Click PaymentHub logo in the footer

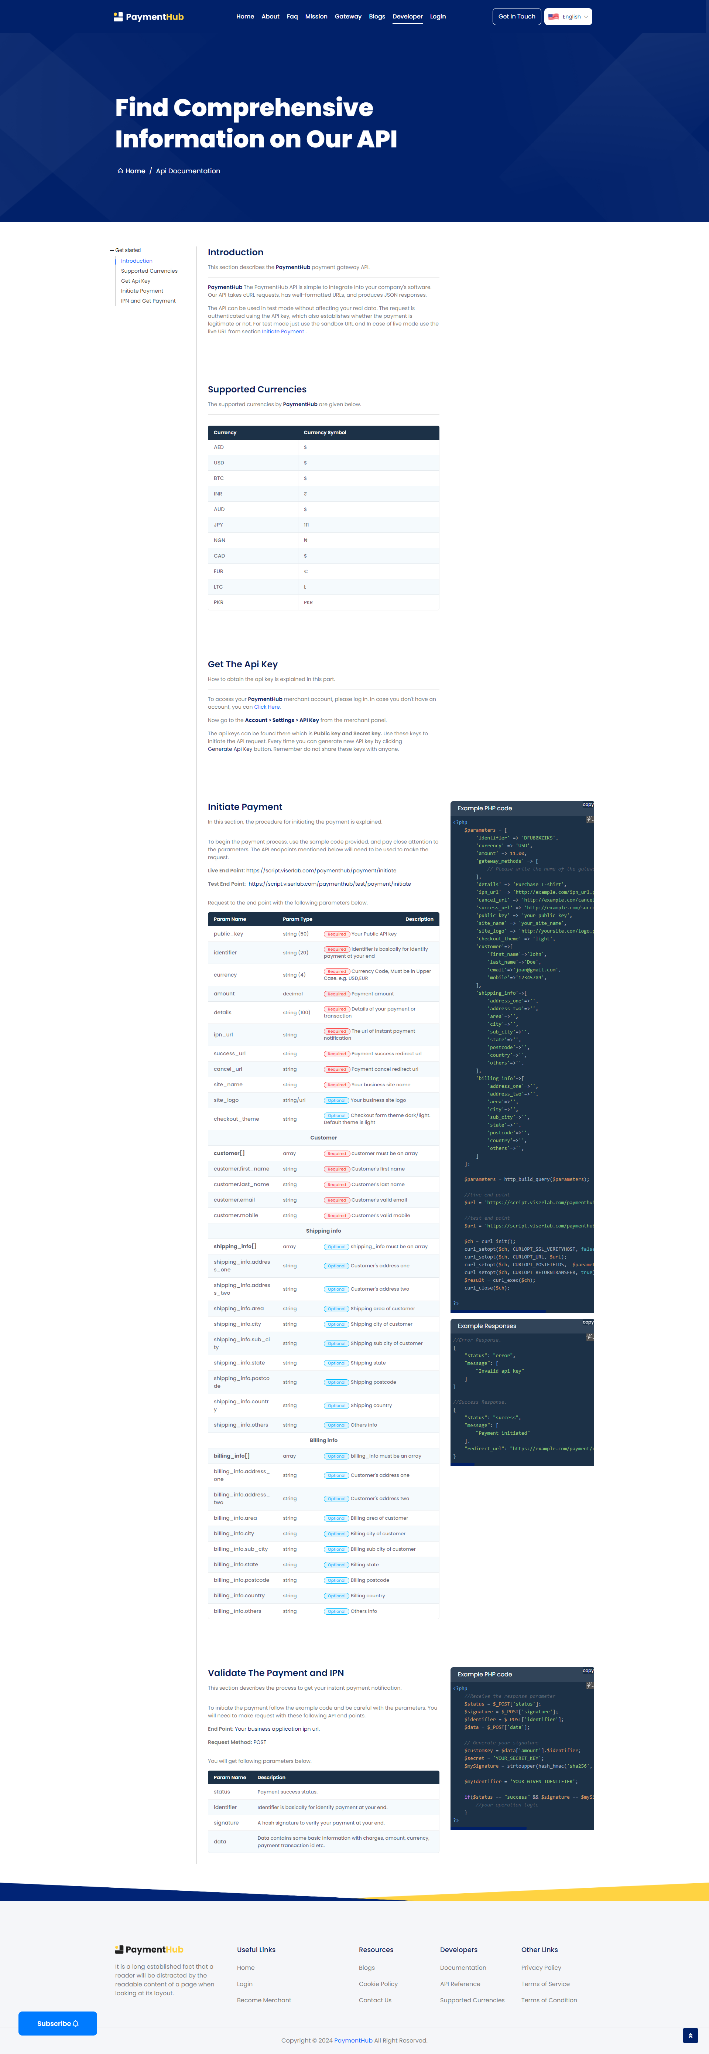tap(149, 1949)
